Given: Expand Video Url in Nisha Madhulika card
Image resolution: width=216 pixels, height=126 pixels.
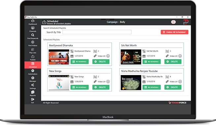Looking at the screenshot, I should [x=180, y=82].
